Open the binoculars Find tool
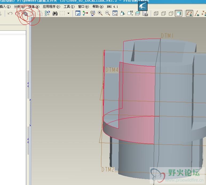This screenshot has height=185, width=206. (x=55, y=13)
